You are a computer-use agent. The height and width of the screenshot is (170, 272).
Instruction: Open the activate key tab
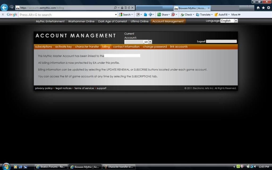[63, 47]
